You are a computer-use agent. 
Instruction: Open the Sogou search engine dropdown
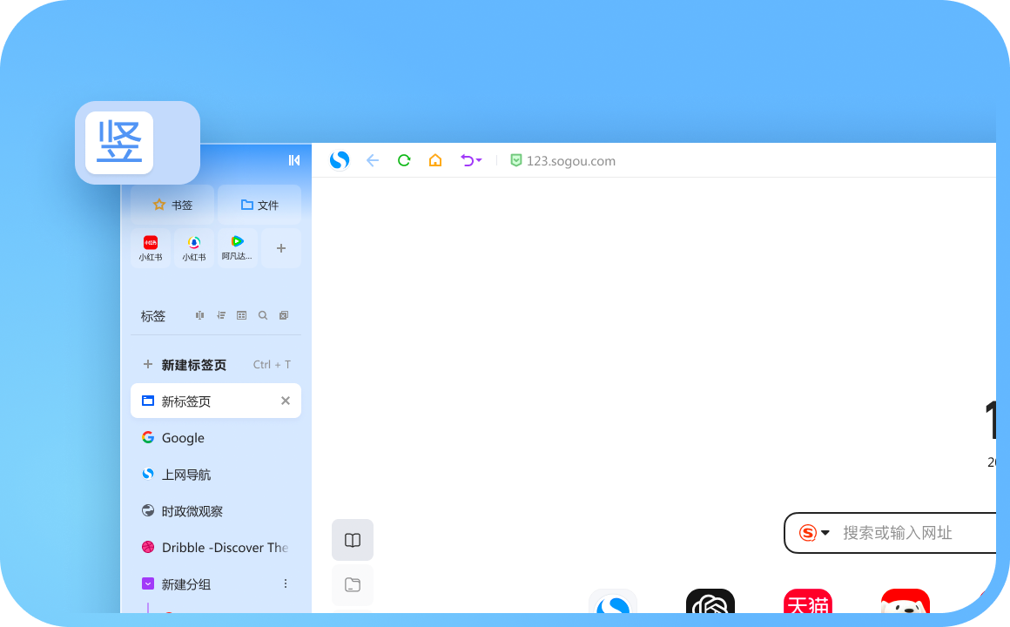click(816, 532)
